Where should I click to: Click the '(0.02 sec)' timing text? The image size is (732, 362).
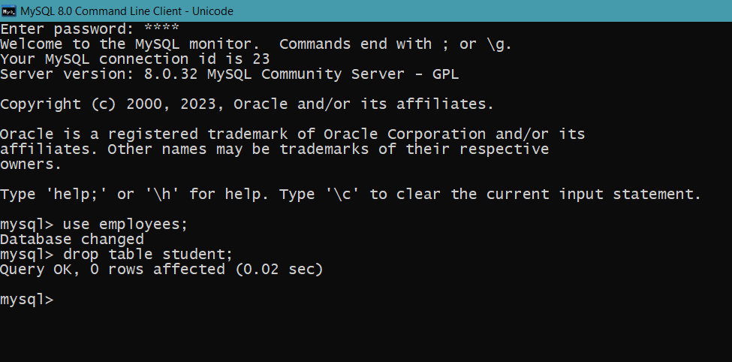(279, 270)
